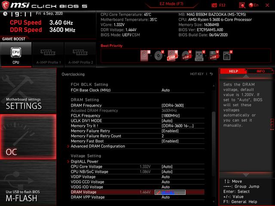Click the MSI dragon shield logo
Image resolution: width=275 pixels, height=206 pixels.
click(6, 5)
